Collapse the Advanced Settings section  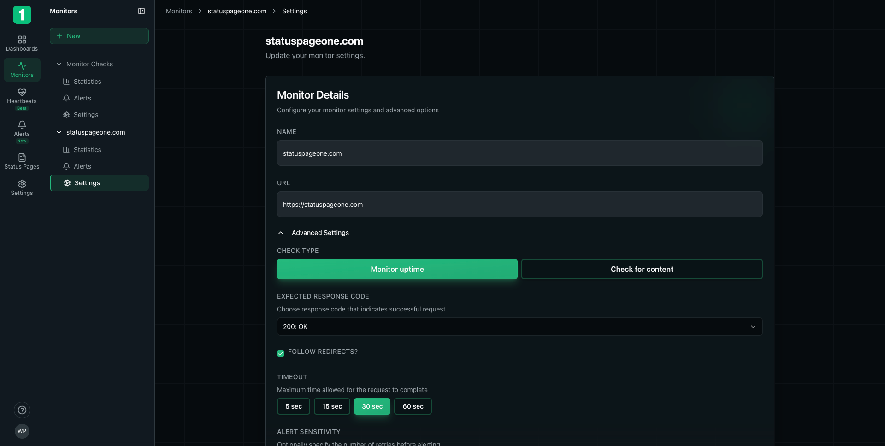[281, 233]
